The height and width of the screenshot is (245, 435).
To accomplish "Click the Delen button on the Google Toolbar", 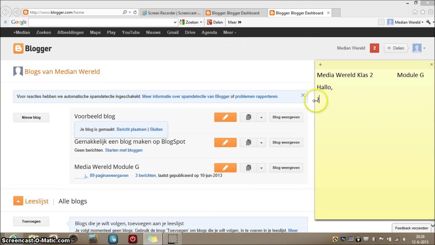I will pyautogui.click(x=214, y=22).
